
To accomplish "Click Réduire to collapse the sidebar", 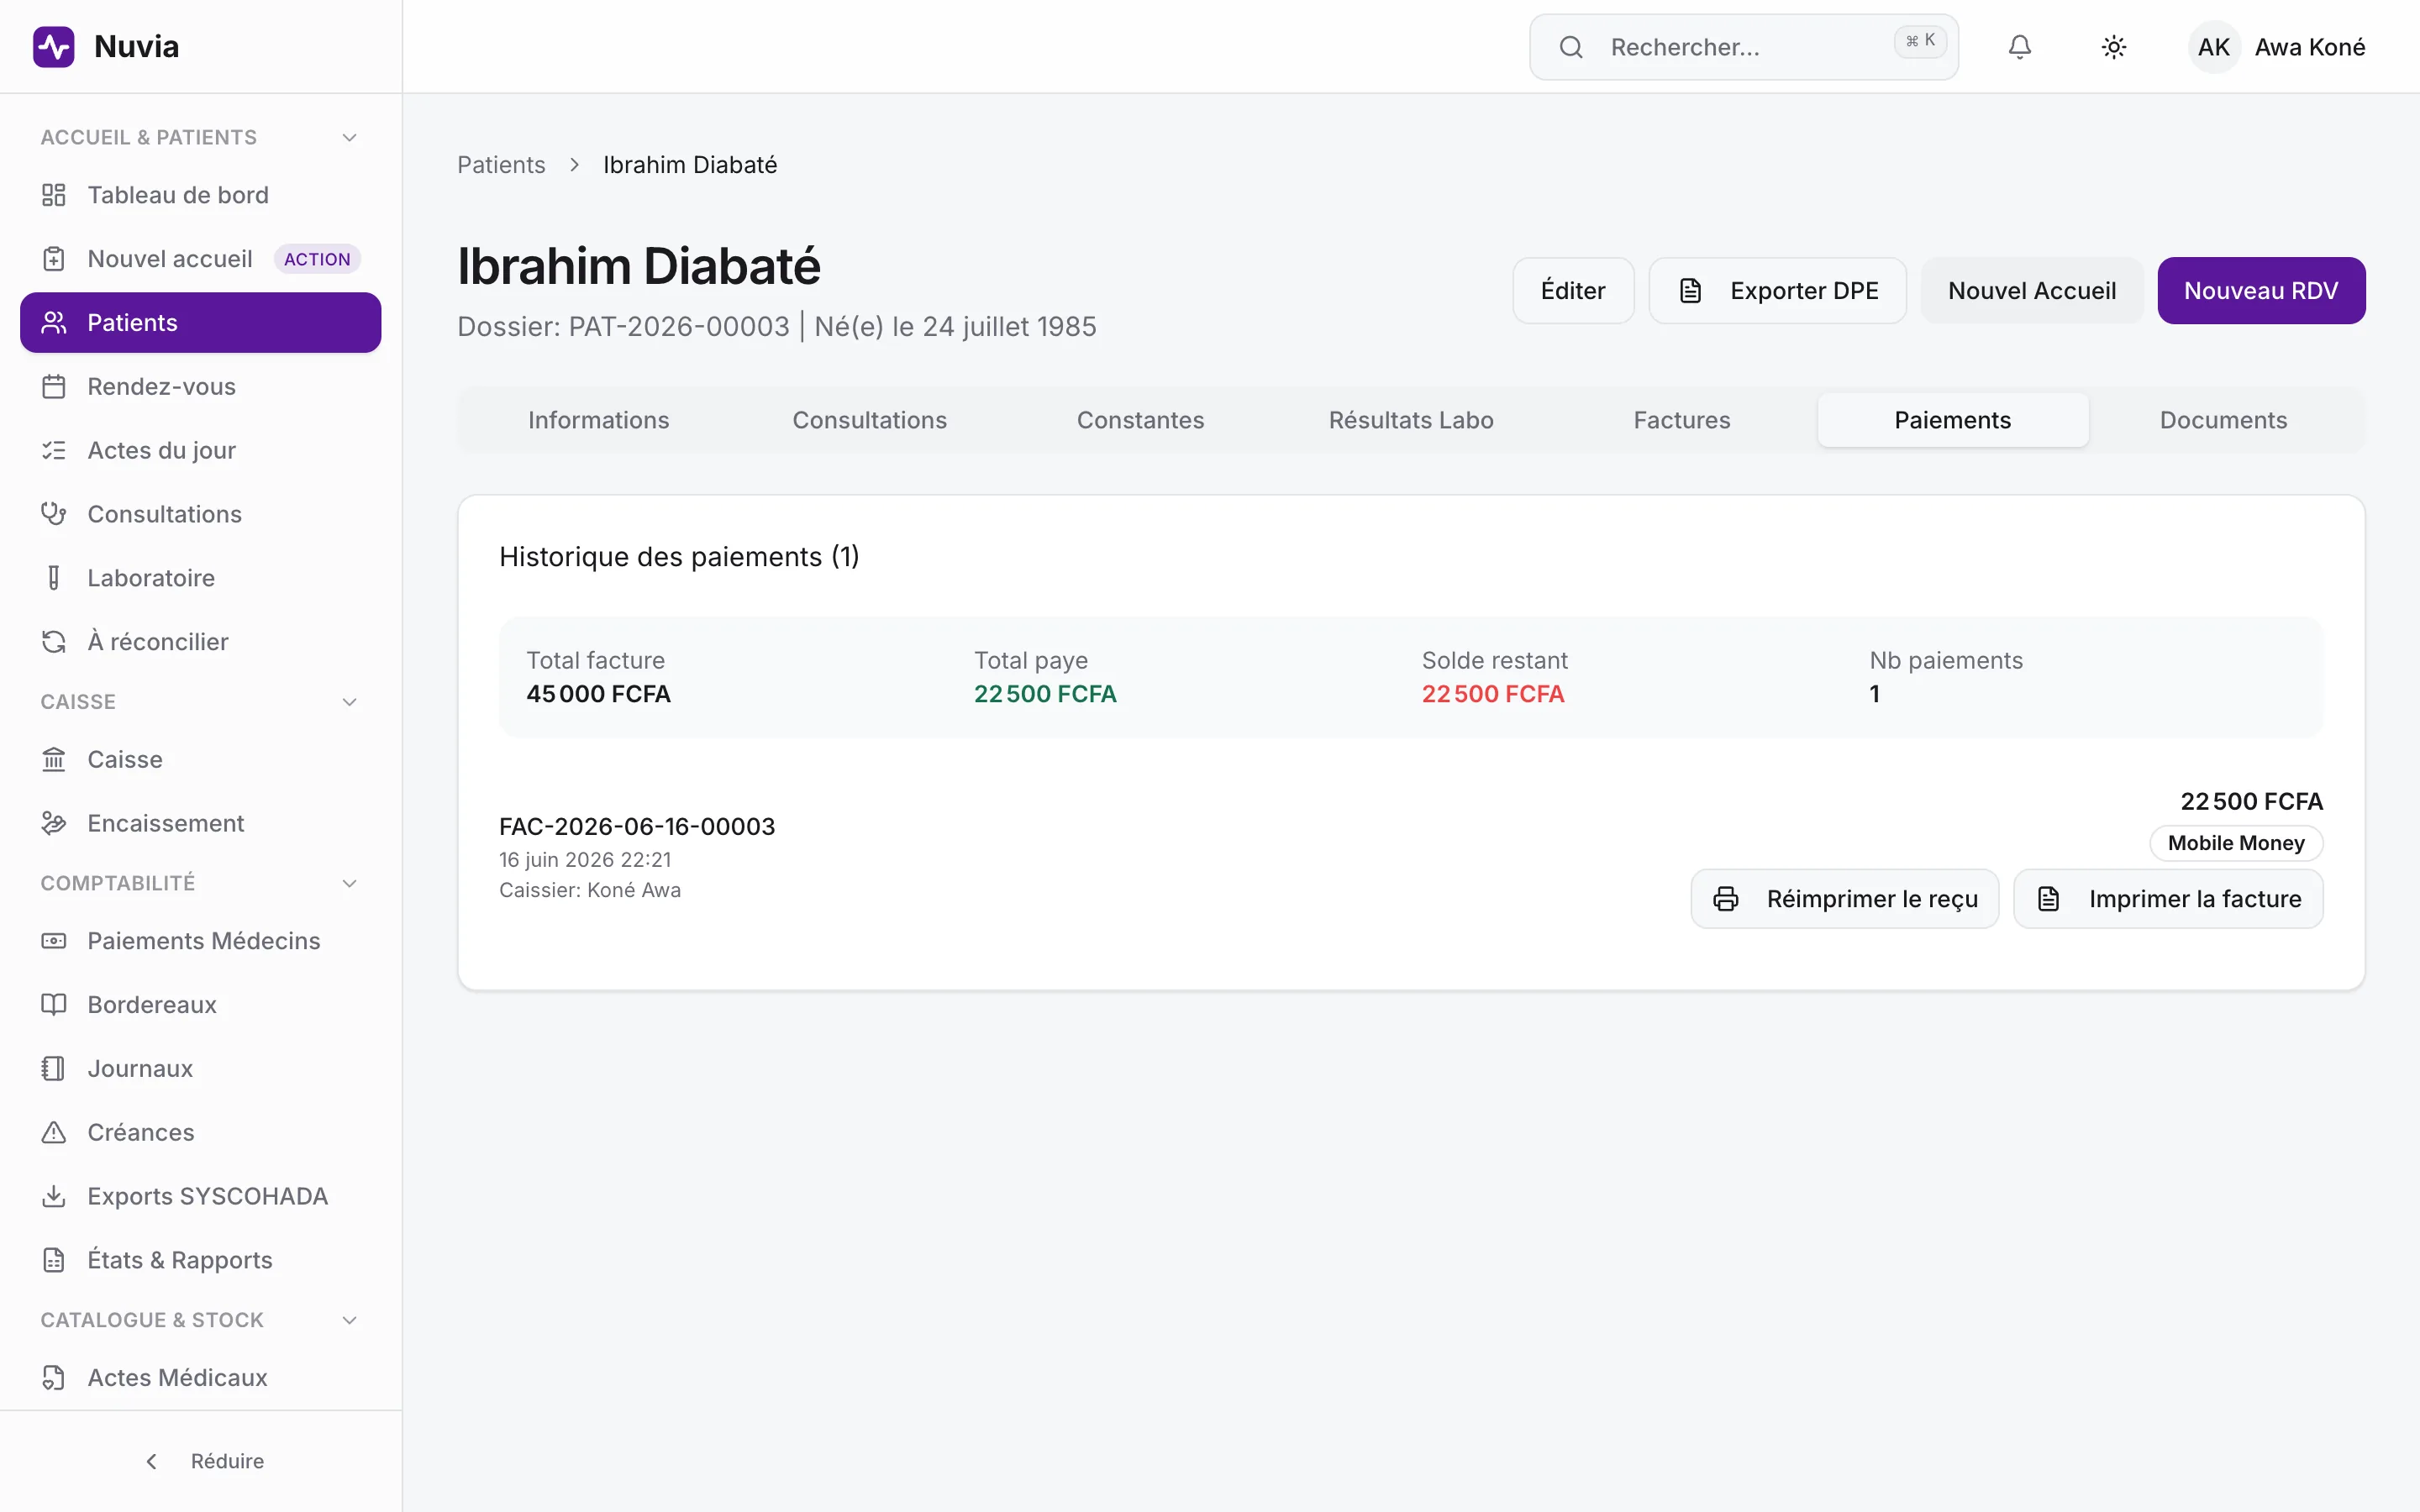I will click(x=204, y=1461).
